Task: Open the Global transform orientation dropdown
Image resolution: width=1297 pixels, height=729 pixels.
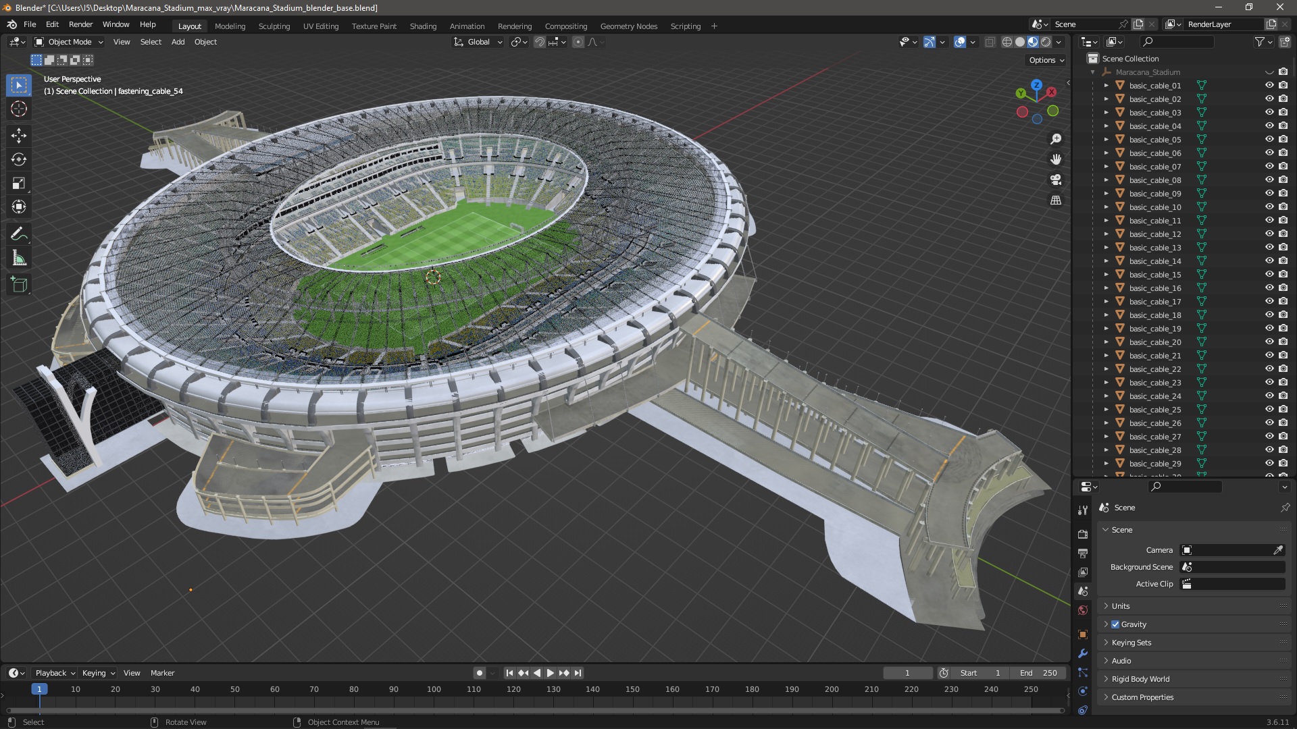Action: (478, 42)
